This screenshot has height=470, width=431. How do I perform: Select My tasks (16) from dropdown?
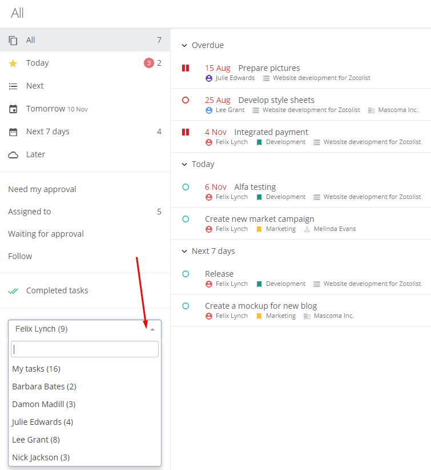pyautogui.click(x=84, y=369)
